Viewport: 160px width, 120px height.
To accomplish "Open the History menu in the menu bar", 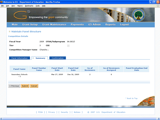I will 20,5.
